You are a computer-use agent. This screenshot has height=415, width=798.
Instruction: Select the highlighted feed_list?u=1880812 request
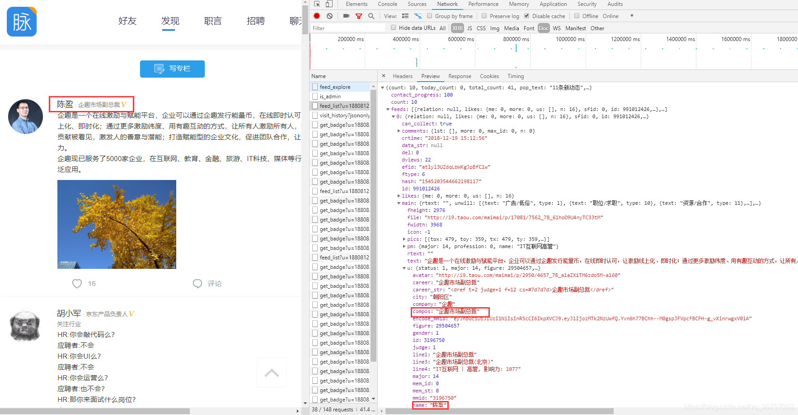(341, 106)
